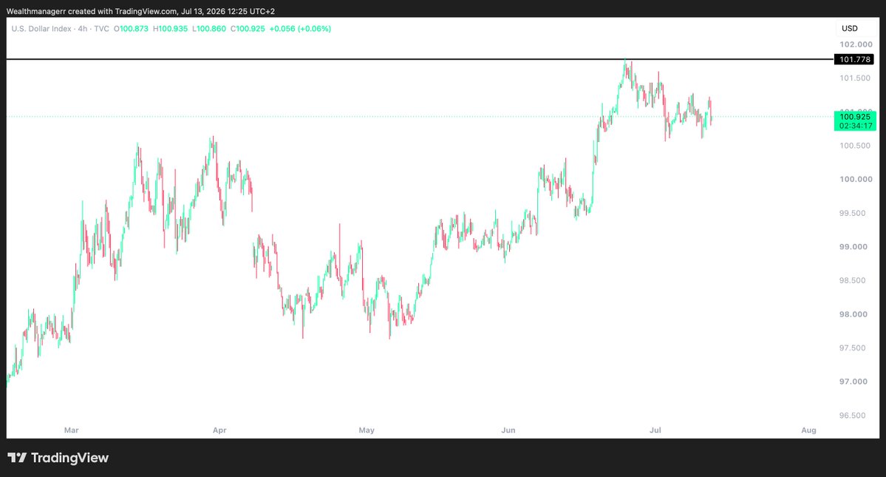Click the current price label 100.925
The width and height of the screenshot is (886, 477).
coord(855,117)
